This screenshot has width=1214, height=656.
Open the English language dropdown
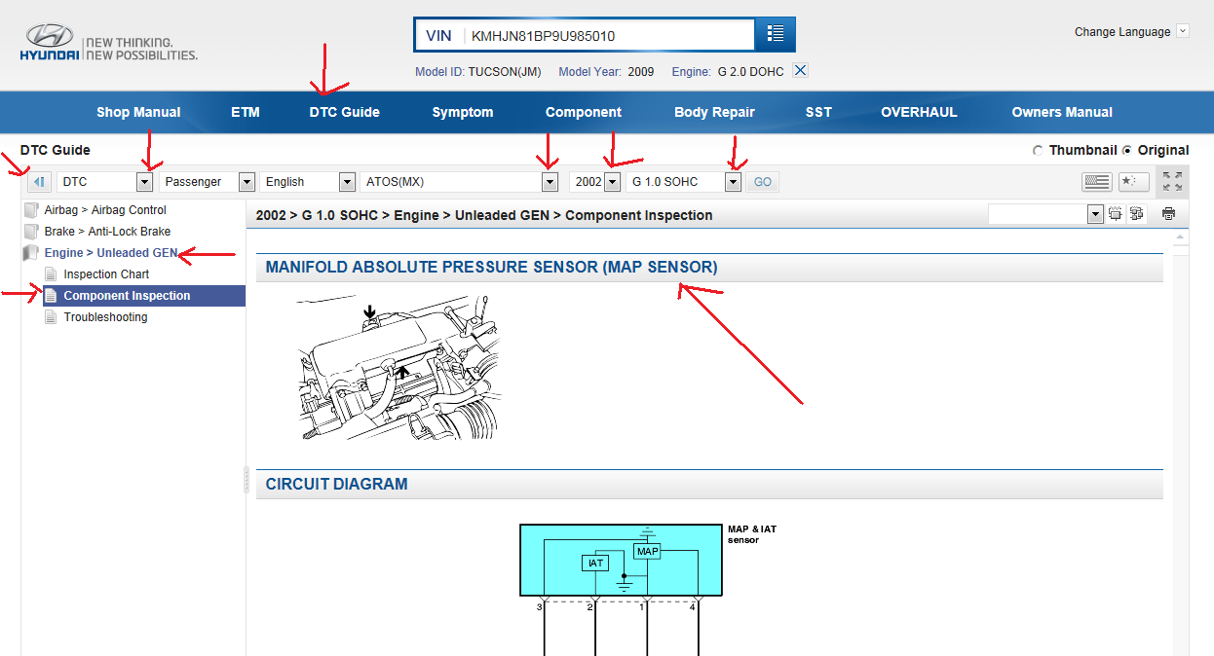(x=347, y=182)
